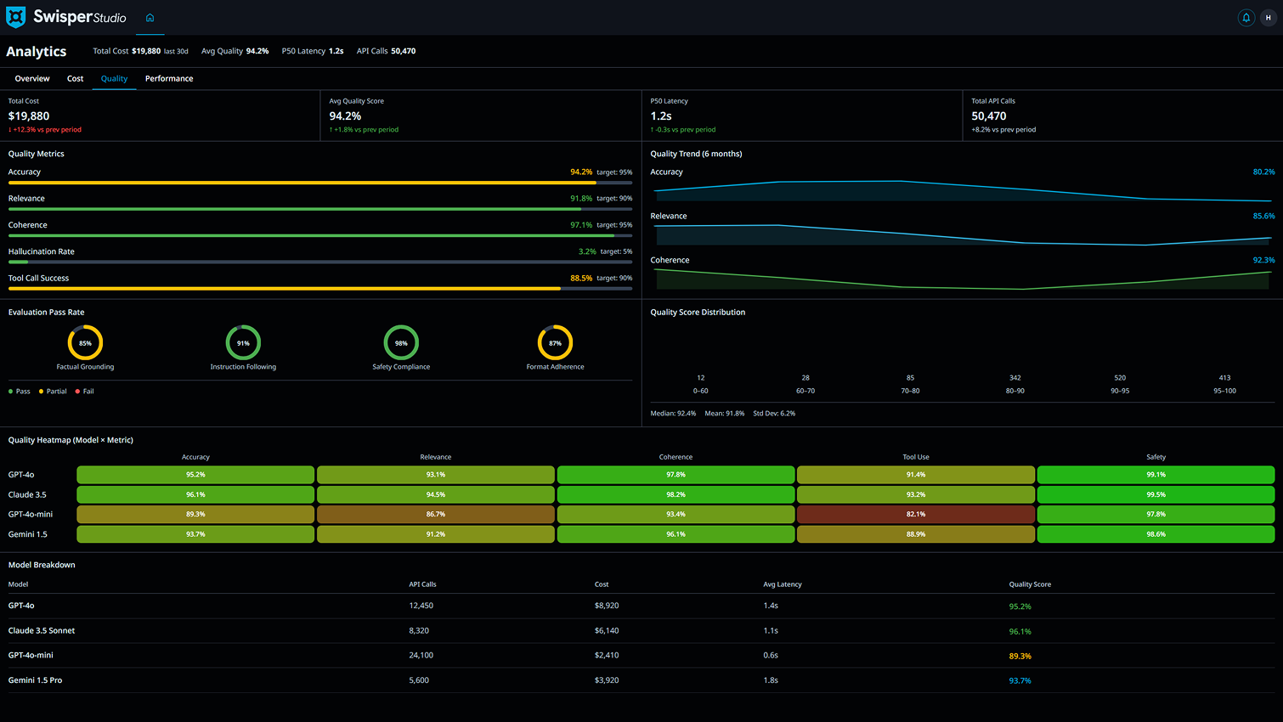Click GPT-4o-mini Tool Use 82.1% heatmap cell
1283x722 pixels.
[x=915, y=515]
